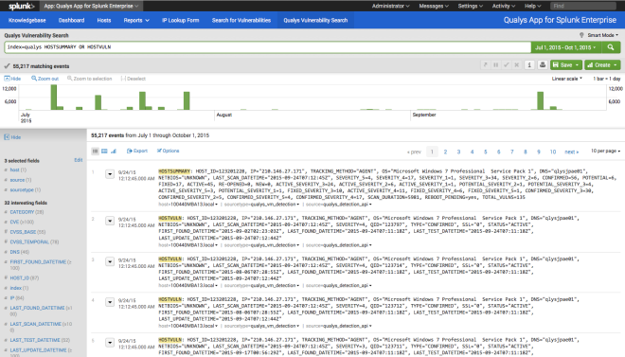
Task: Pause the search job
Action: click(495, 65)
